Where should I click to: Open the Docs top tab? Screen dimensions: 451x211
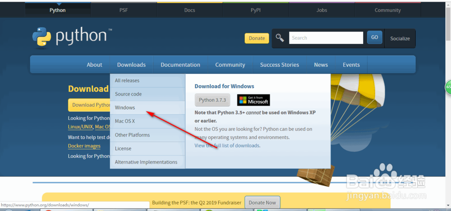(189, 10)
